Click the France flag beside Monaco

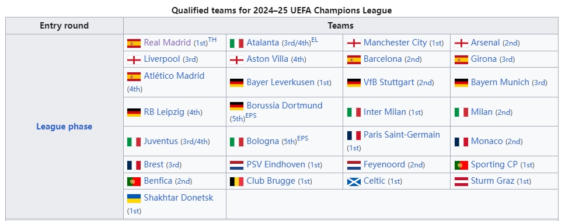pyautogui.click(x=461, y=142)
